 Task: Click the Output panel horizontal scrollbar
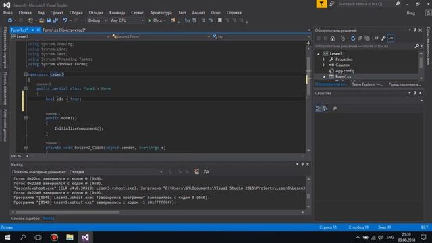click(67, 213)
